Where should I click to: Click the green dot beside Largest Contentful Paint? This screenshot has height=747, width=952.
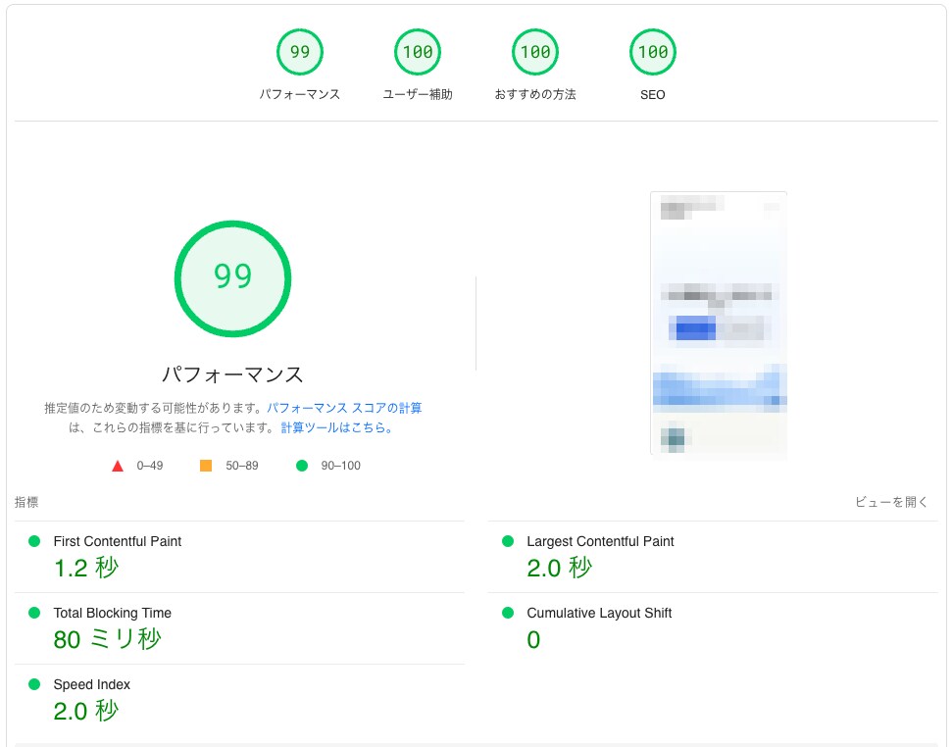pos(508,541)
